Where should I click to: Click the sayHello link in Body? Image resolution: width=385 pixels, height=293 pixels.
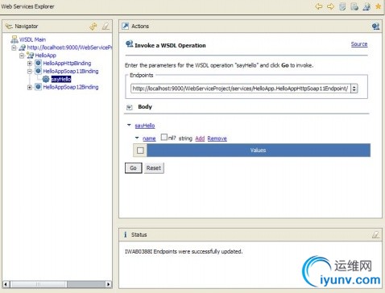point(145,126)
